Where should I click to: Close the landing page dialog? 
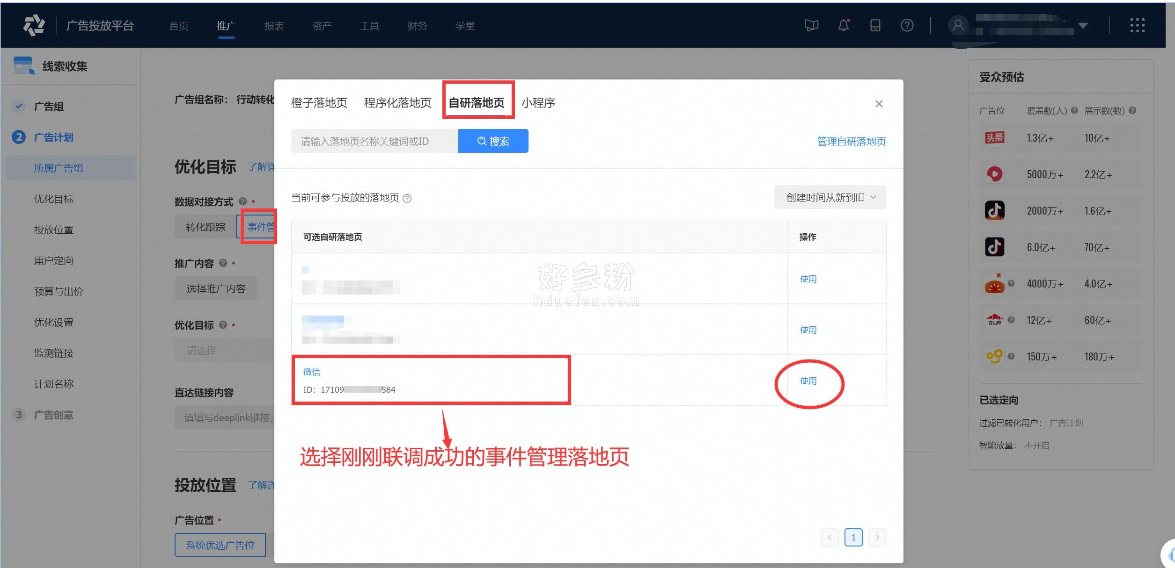(x=879, y=104)
